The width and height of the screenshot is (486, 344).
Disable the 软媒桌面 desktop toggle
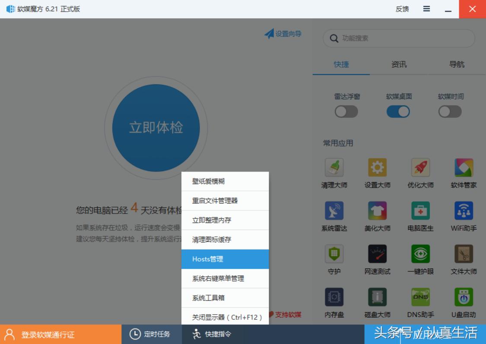point(397,111)
